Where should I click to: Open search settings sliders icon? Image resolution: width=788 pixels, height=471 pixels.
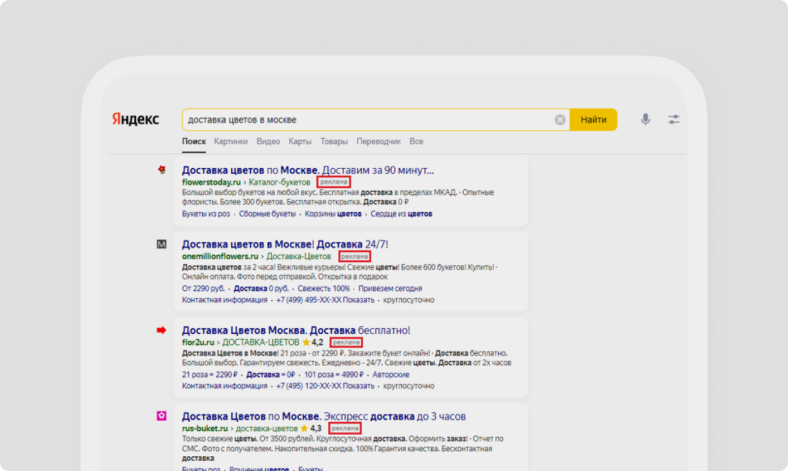tap(674, 119)
